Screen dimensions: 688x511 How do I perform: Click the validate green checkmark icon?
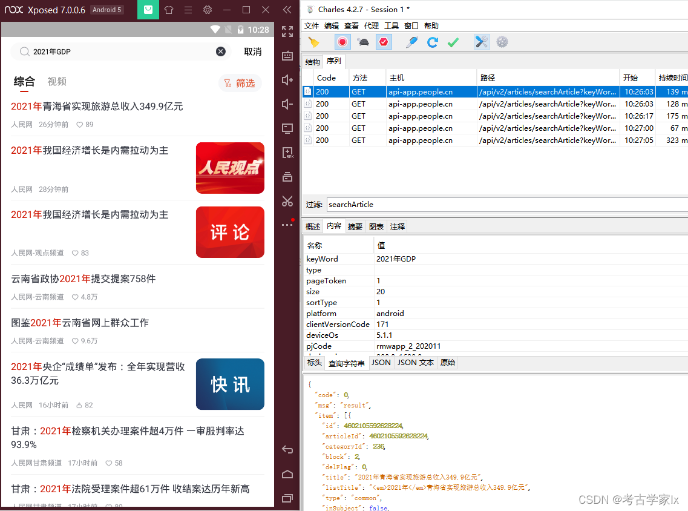click(x=453, y=42)
